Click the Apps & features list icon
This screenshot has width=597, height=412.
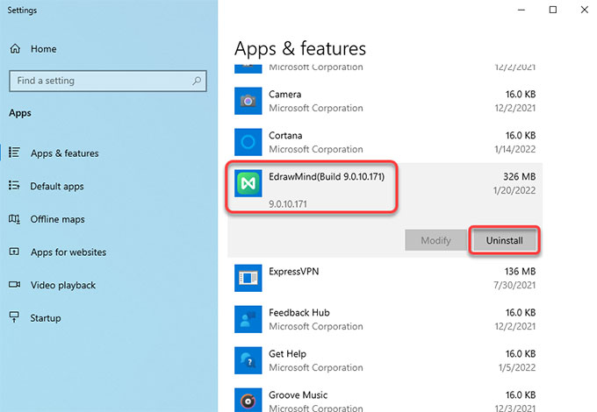click(x=14, y=153)
